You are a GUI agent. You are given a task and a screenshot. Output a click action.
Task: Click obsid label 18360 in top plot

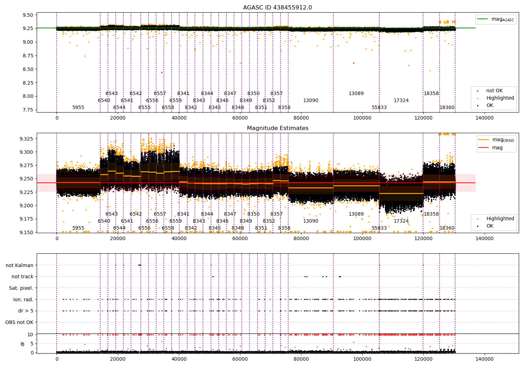tap(447, 108)
